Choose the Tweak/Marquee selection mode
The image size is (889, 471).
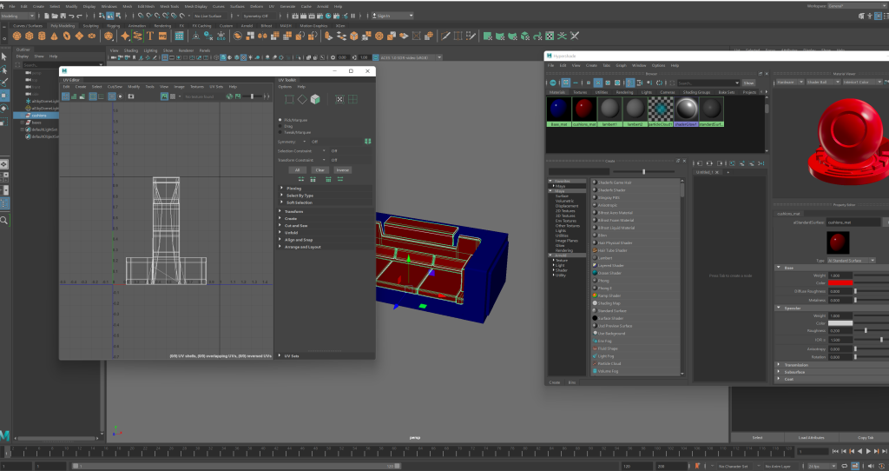(280, 132)
